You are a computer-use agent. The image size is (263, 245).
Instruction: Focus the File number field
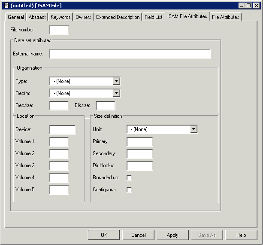59,30
